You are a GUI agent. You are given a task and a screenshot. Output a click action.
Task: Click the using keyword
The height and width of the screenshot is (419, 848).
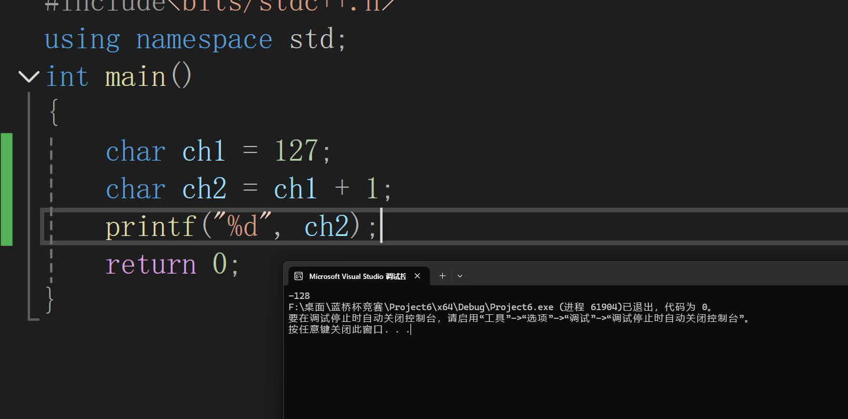click(82, 41)
